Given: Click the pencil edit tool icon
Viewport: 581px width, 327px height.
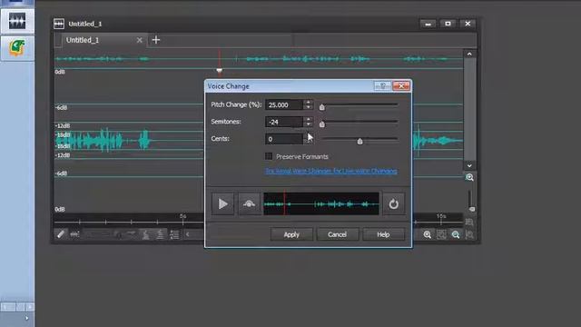Looking at the screenshot, I should (x=61, y=234).
